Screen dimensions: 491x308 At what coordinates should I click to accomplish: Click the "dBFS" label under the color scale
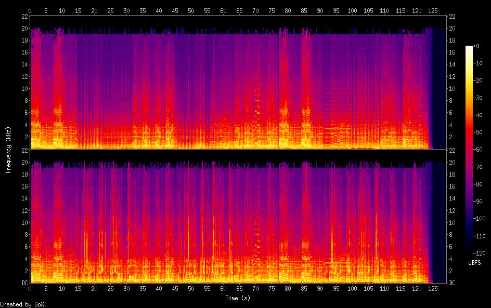(x=474, y=263)
